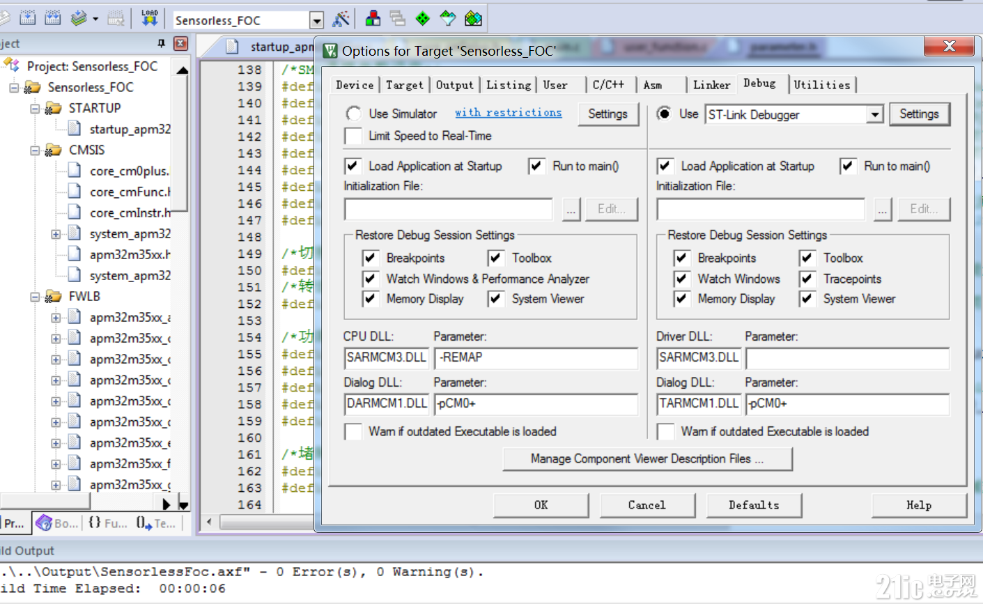Click the Batch Build layers icon
983x604 pixels.
point(79,18)
